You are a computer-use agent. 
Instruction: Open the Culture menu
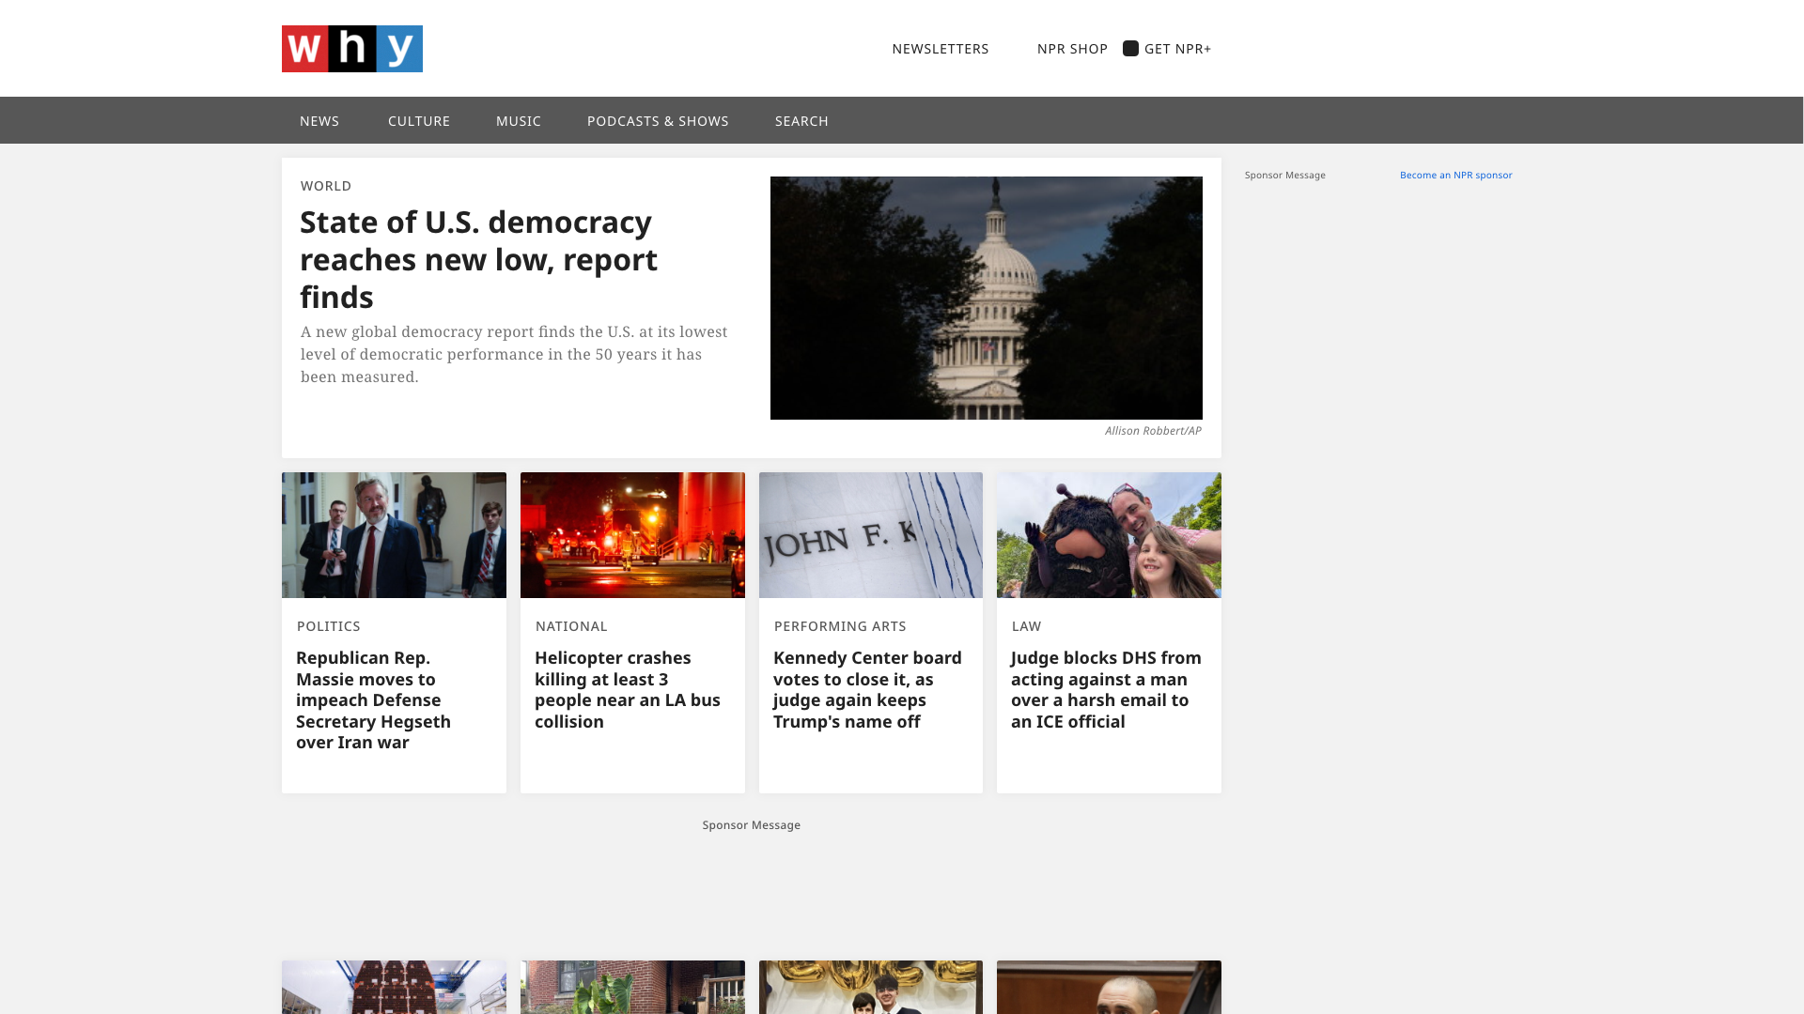tap(419, 121)
